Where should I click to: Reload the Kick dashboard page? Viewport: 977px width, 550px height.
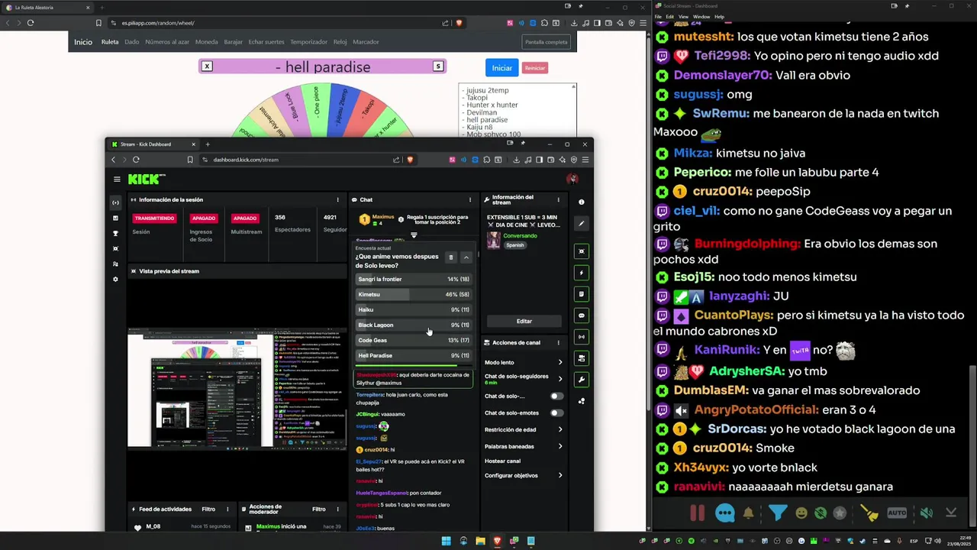136,160
